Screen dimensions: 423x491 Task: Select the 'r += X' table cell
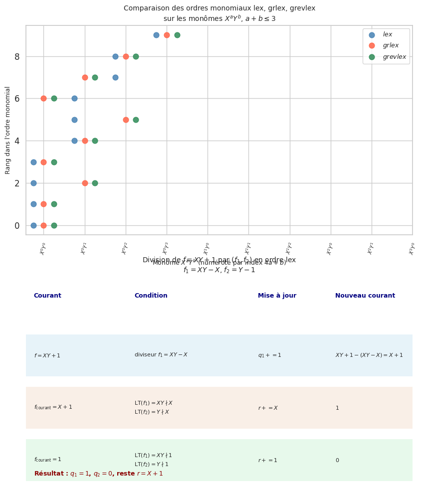[268, 408]
